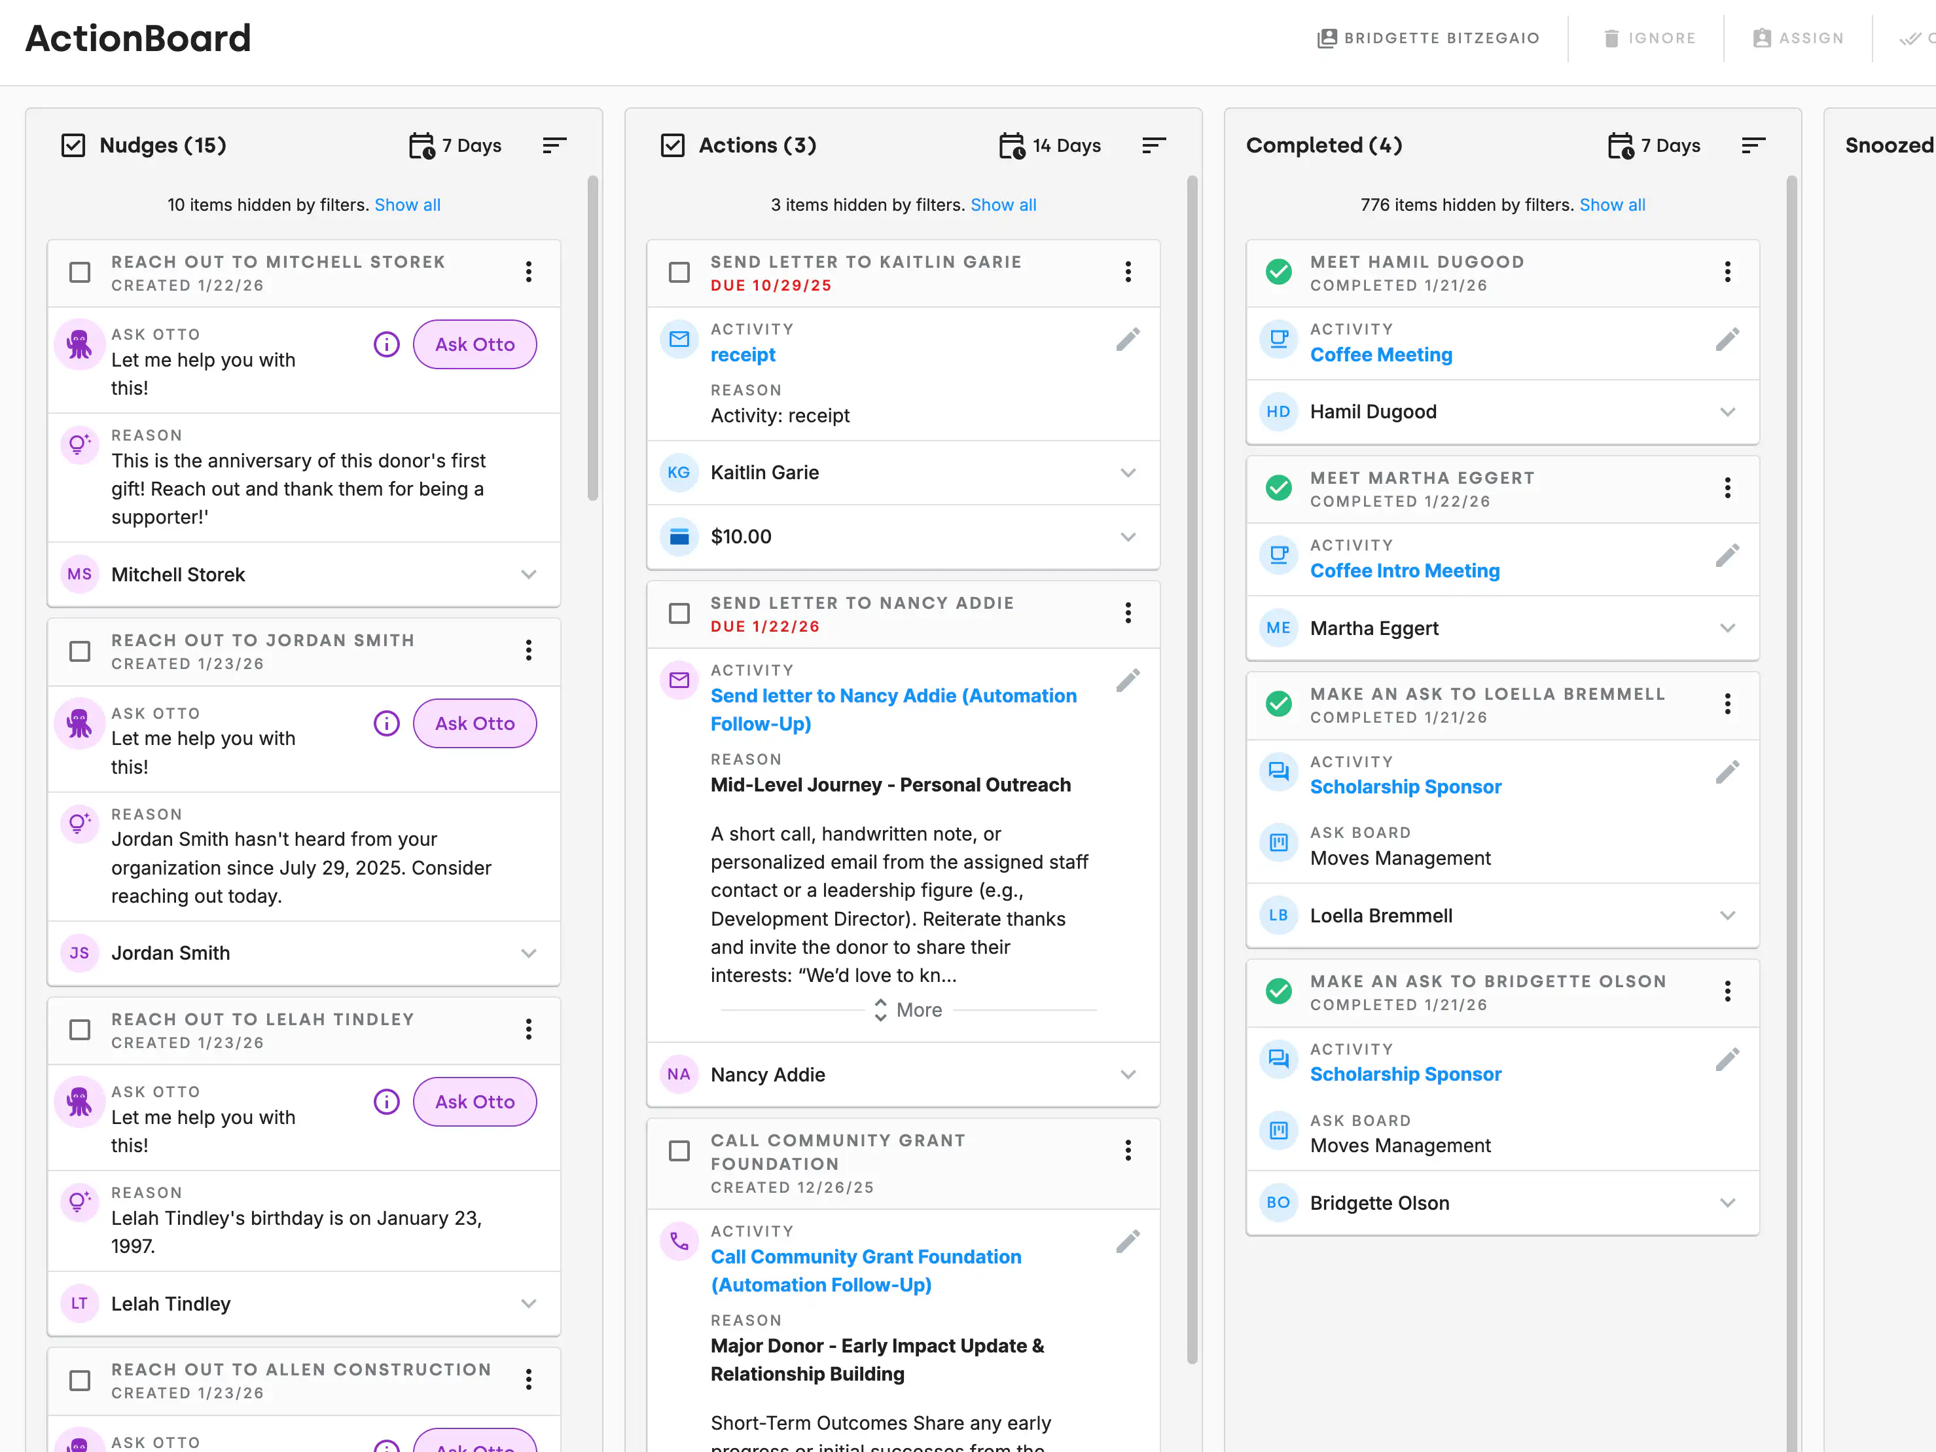Expand Mitchell Storek contact row
Image resolution: width=1936 pixels, height=1452 pixels.
[528, 575]
